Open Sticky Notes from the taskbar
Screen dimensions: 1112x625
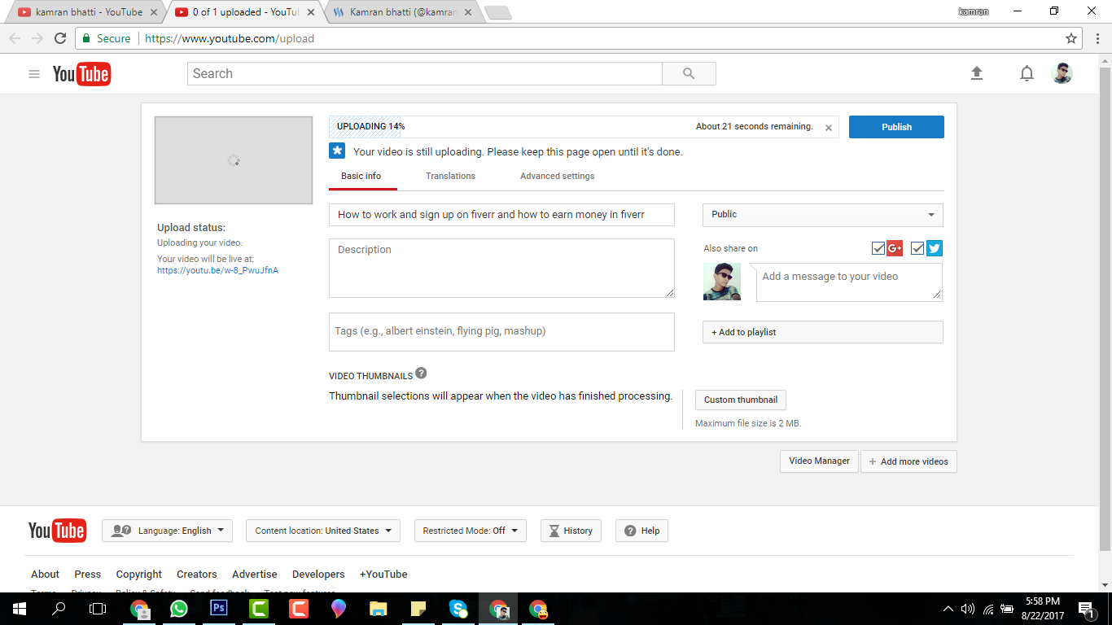pos(418,609)
